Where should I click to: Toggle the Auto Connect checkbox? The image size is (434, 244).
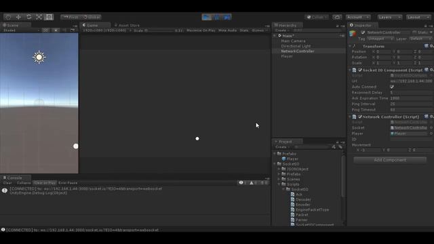pos(392,87)
